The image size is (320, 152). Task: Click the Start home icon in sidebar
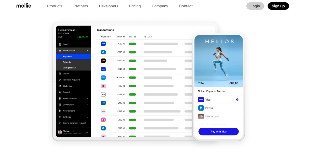point(60,44)
